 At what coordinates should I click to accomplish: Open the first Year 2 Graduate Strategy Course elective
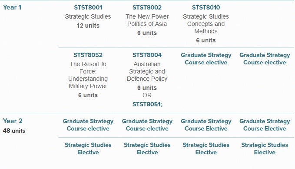(x=88, y=125)
